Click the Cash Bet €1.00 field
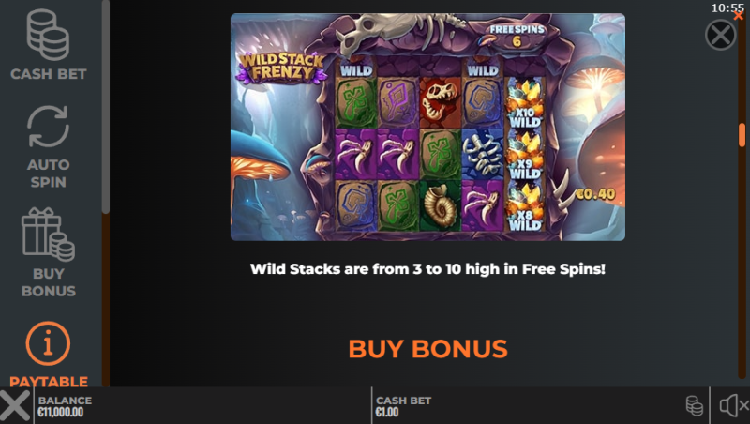 [x=403, y=406]
